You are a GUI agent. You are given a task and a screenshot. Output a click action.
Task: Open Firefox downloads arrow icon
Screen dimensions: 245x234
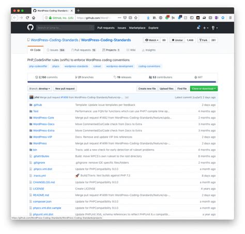[148, 18]
